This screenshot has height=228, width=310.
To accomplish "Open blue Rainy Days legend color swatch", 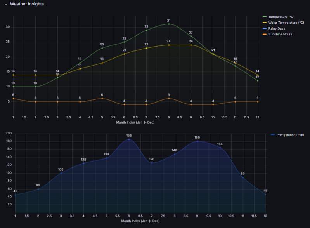I will pos(265,28).
